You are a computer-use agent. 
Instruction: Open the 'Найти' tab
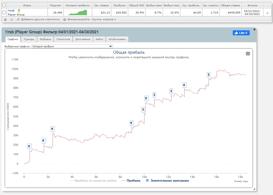[x=99, y=39]
